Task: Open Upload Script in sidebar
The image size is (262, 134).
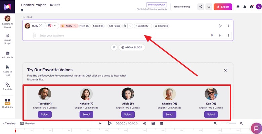Action: (x=7, y=40)
